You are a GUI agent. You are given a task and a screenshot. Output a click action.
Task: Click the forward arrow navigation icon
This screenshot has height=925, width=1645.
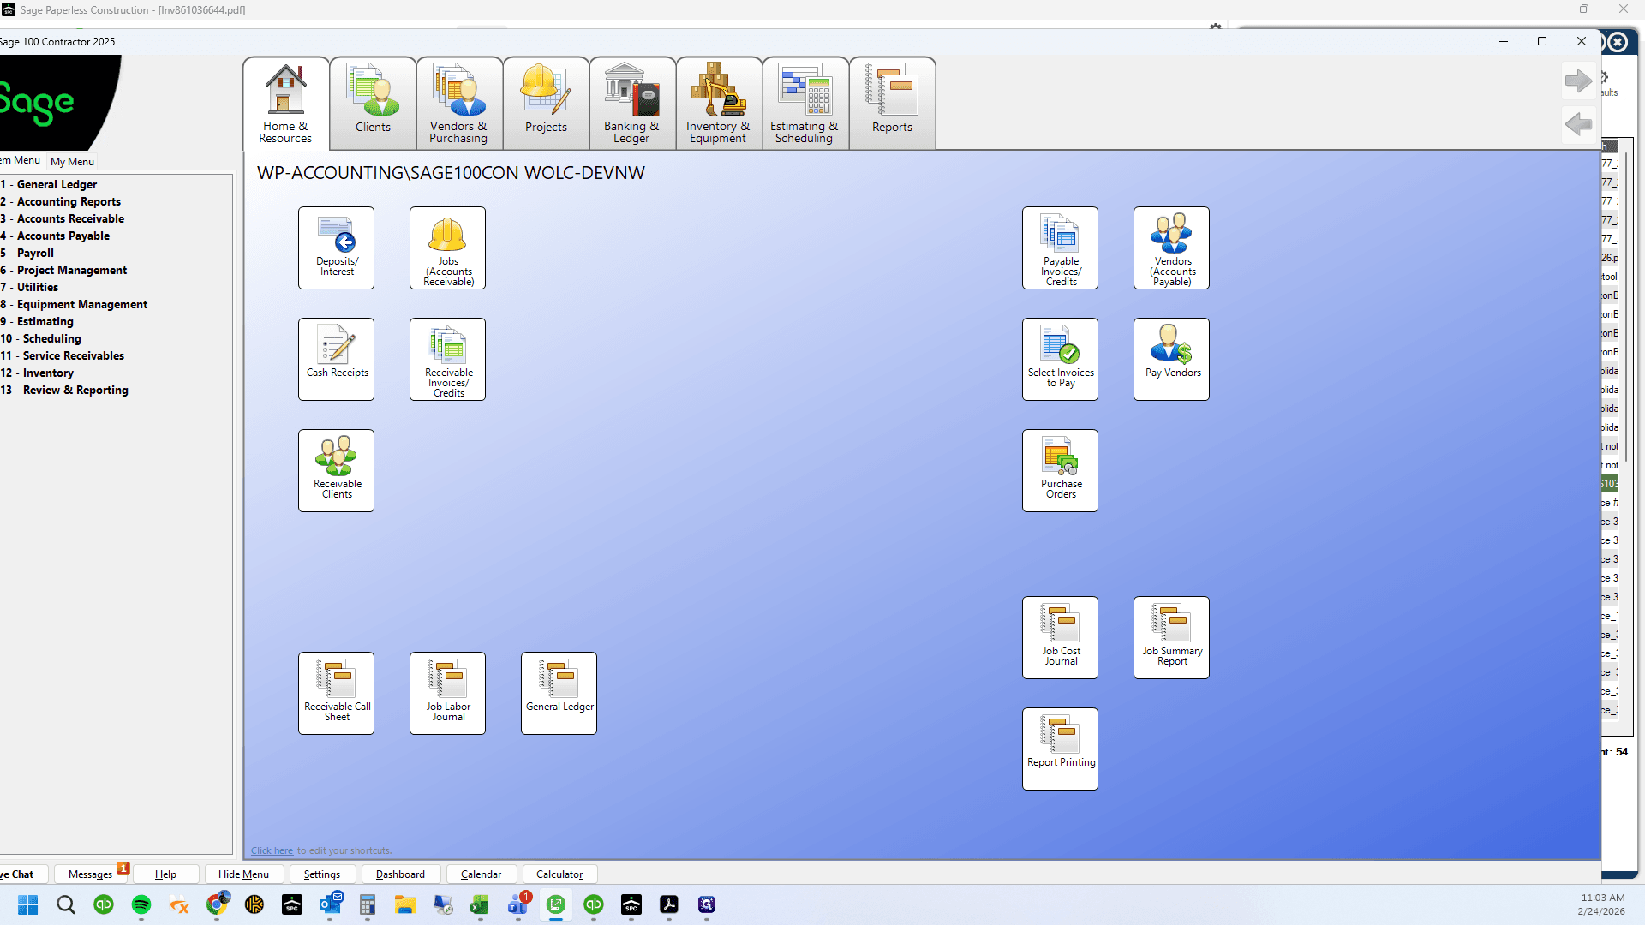click(x=1578, y=81)
